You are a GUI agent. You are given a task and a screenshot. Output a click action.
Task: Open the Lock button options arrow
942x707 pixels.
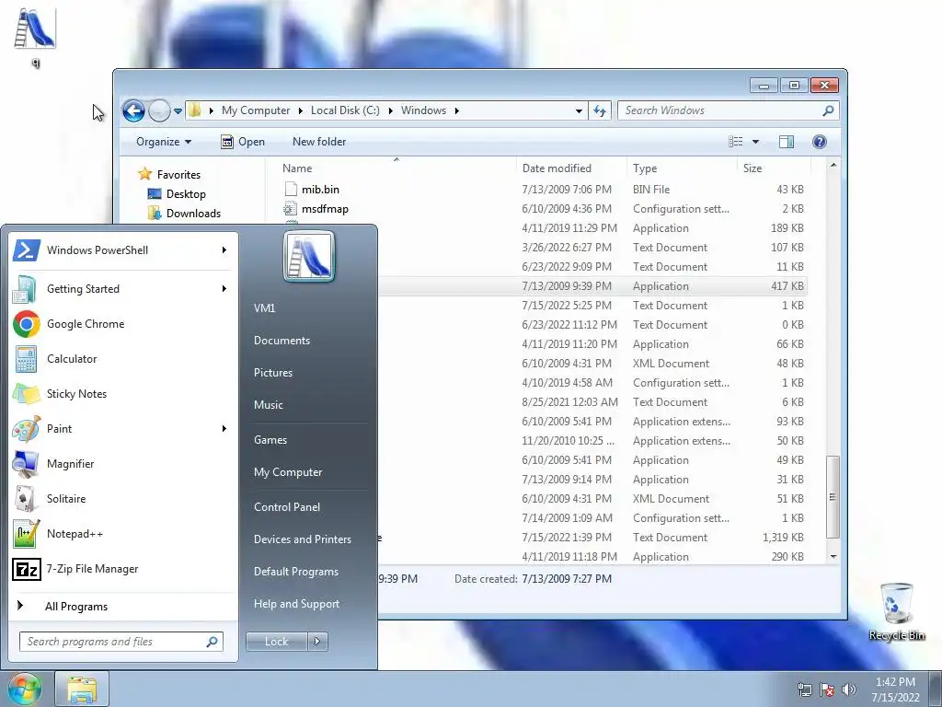tap(317, 642)
